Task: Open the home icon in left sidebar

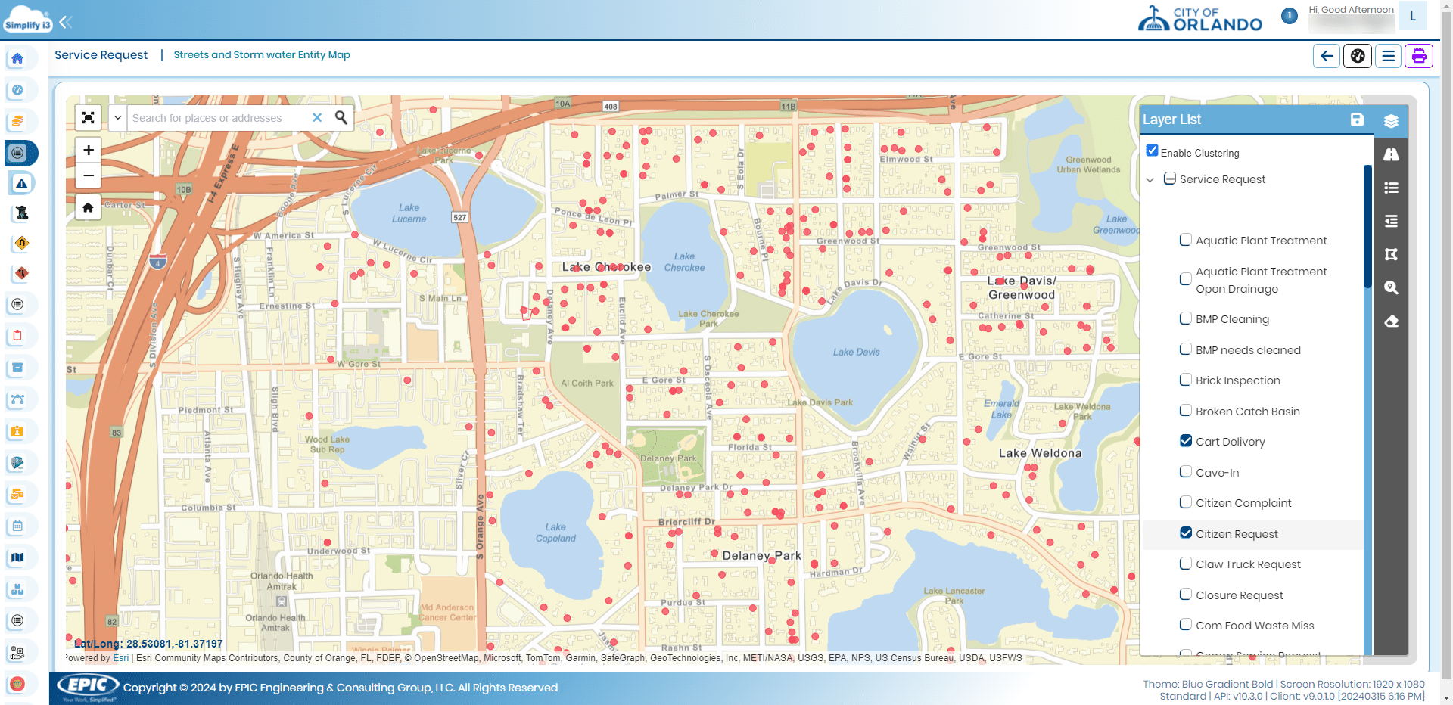Action: tap(17, 58)
